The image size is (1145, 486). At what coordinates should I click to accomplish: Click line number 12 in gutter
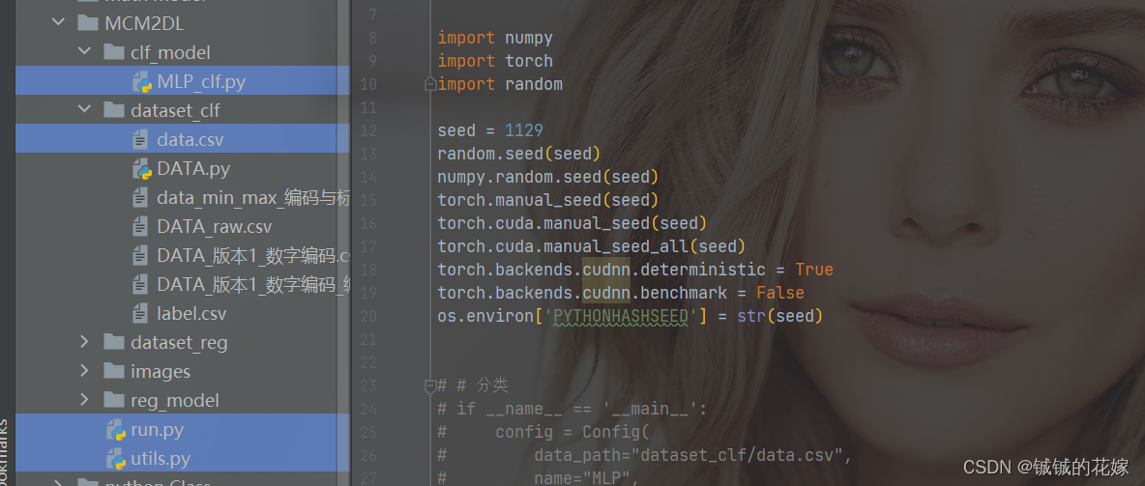point(368,130)
